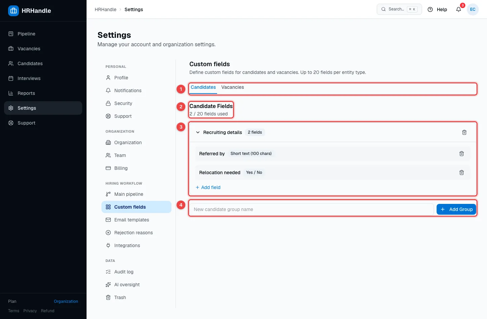
Task: Open Trash in settings menu
Action: click(136, 297)
